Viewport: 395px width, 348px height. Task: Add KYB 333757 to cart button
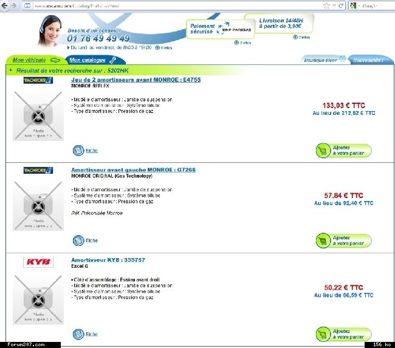[343, 334]
